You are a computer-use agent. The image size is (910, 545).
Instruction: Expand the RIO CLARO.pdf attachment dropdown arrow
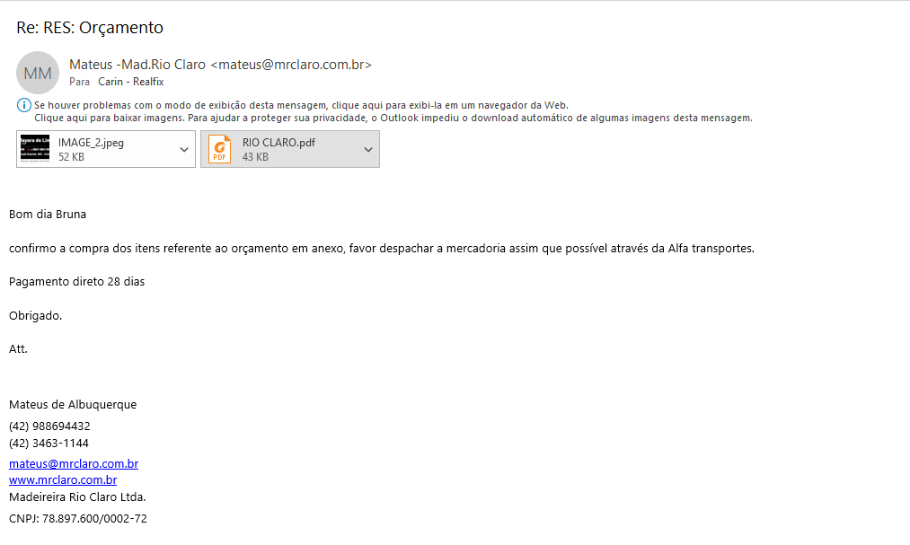coord(368,149)
